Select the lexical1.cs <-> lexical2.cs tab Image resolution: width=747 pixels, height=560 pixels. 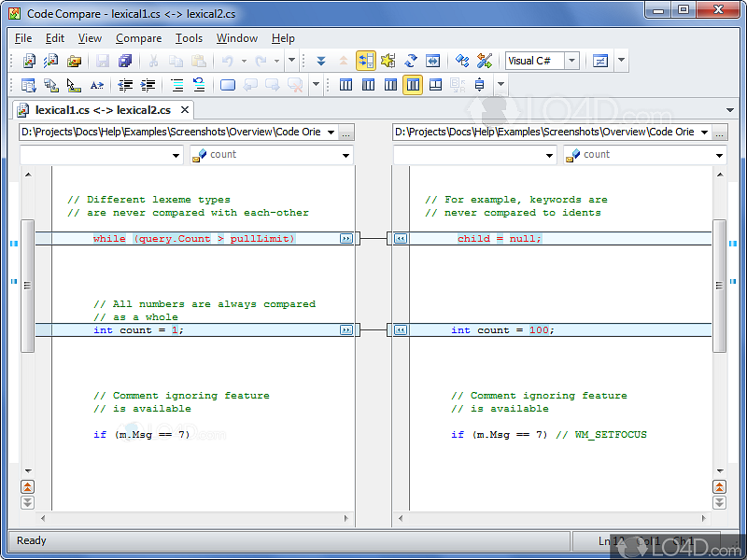101,110
